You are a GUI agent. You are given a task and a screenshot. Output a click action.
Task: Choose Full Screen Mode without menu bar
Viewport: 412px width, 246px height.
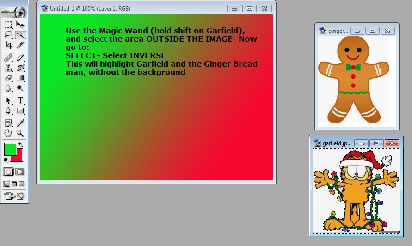click(x=22, y=184)
